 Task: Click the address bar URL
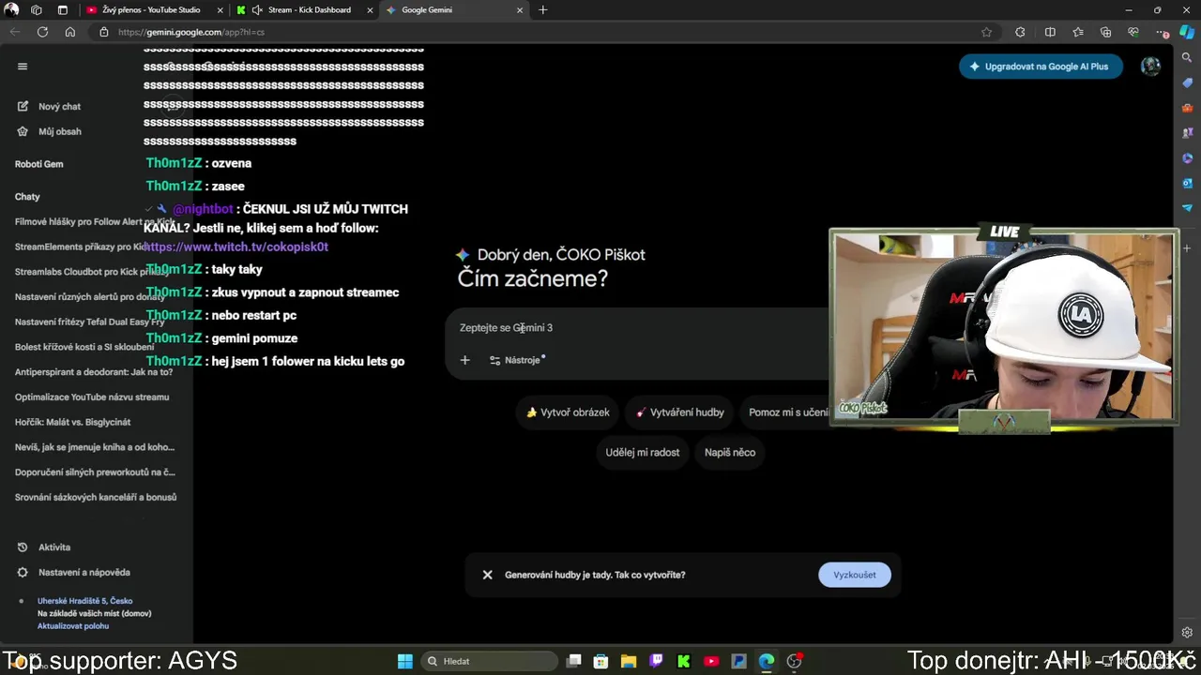[191, 32]
